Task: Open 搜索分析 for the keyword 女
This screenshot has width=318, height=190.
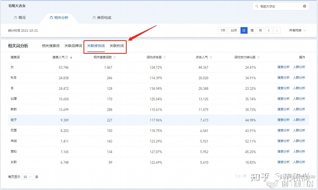Action: click(x=283, y=67)
